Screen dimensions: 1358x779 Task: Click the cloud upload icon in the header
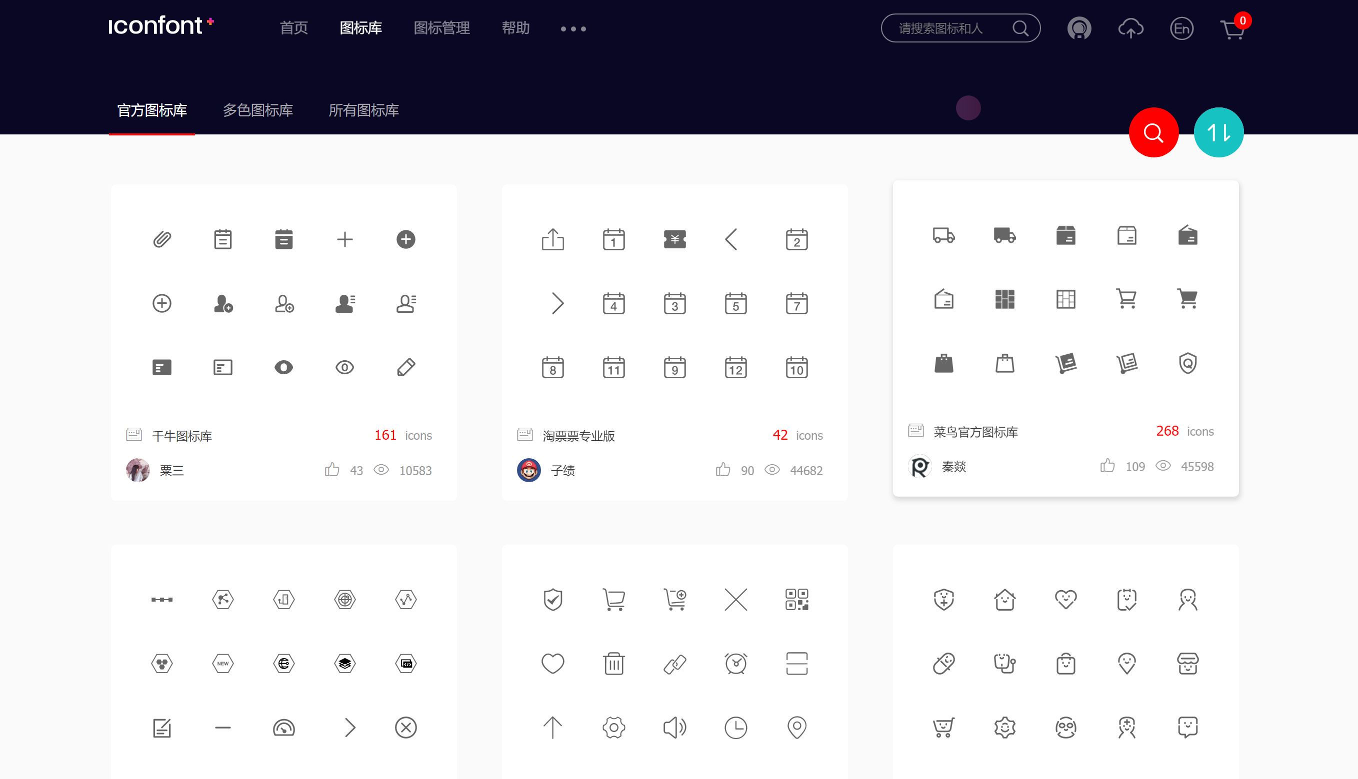(x=1130, y=28)
